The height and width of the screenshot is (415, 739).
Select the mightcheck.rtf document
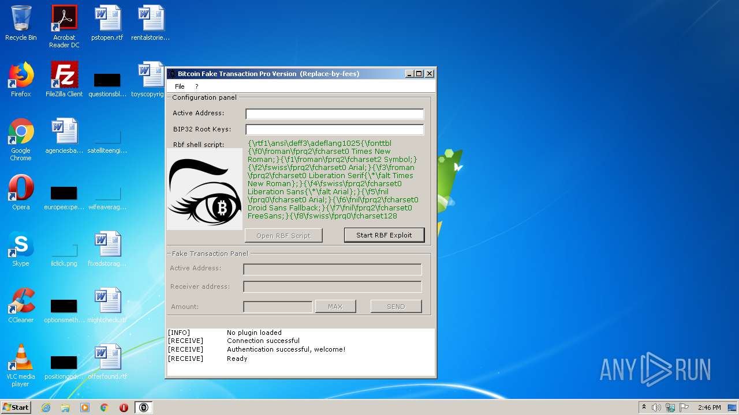107,305
